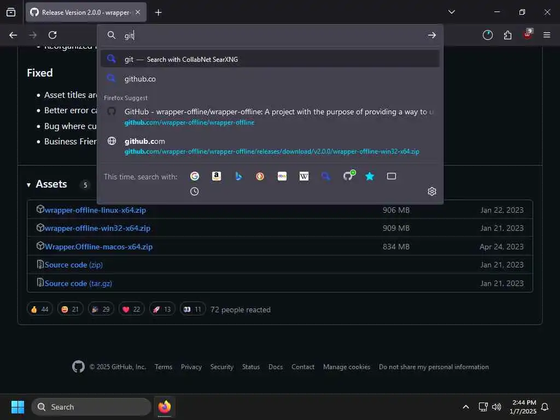Screen dimensions: 560x420
Task: Click the eyes reaction 11
Action: (x=192, y=310)
